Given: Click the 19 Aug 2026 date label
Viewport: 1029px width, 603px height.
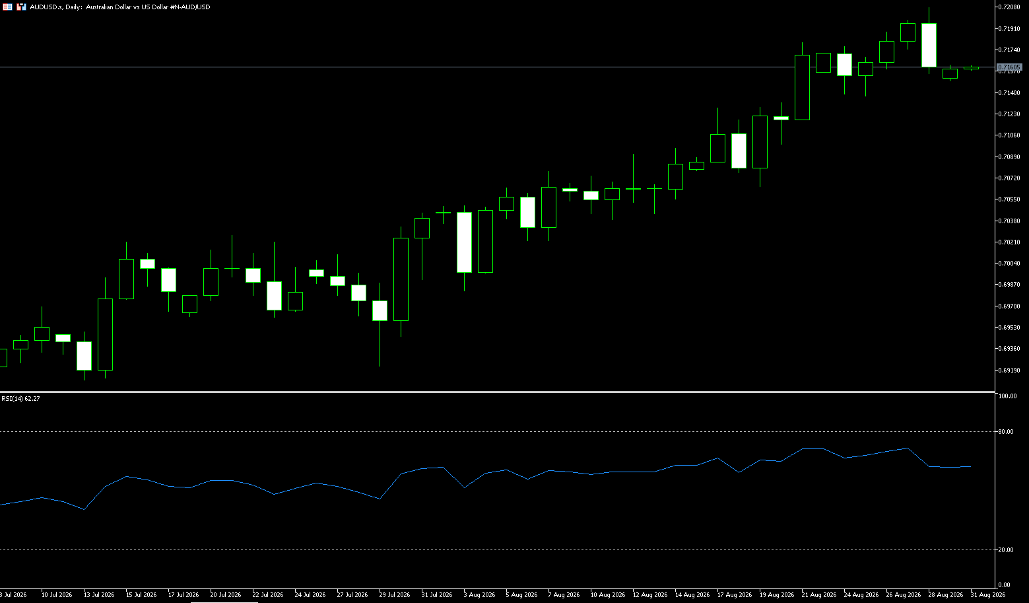Looking at the screenshot, I should (776, 595).
